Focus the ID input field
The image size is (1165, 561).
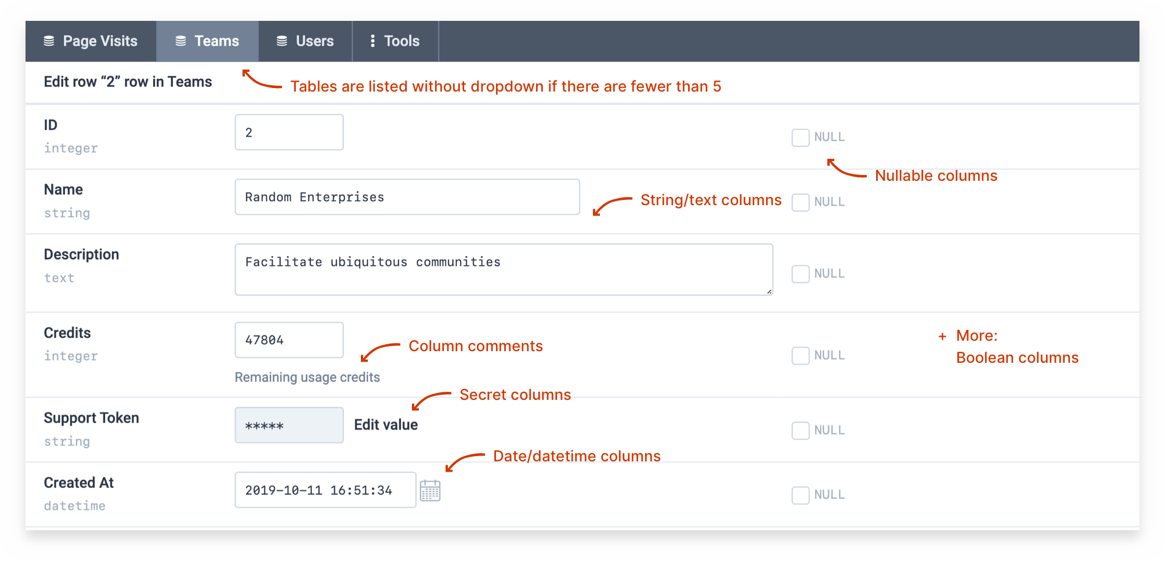pos(289,133)
